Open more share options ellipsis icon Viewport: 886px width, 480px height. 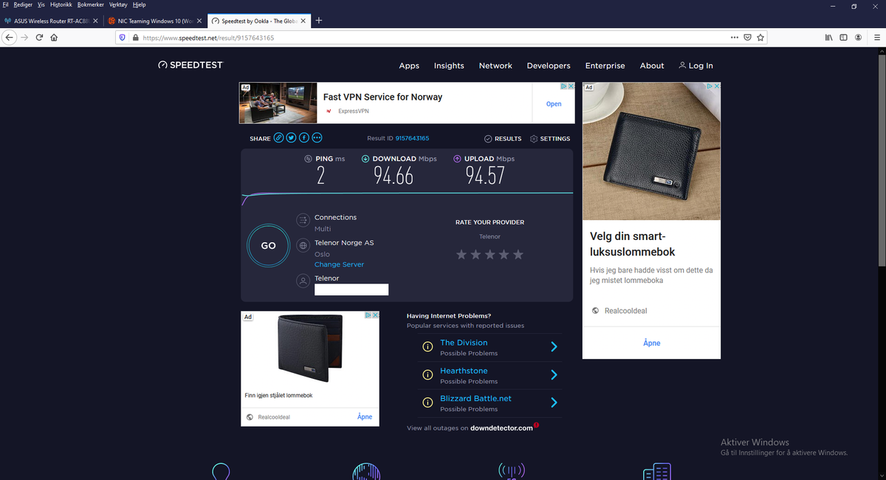point(317,138)
